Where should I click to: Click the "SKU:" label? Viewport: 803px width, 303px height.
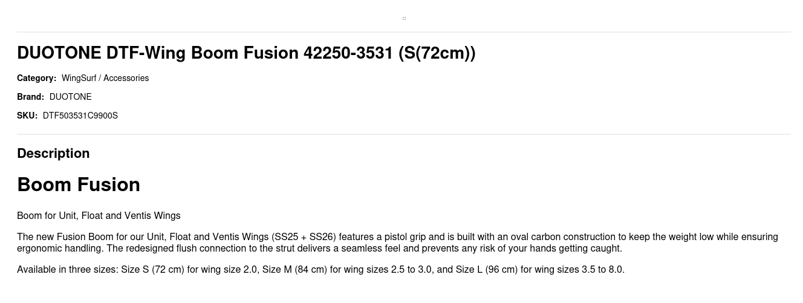point(27,116)
